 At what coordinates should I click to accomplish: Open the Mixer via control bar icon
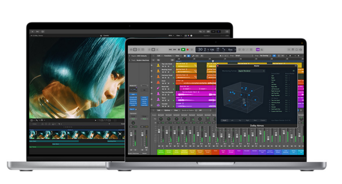click(153, 50)
